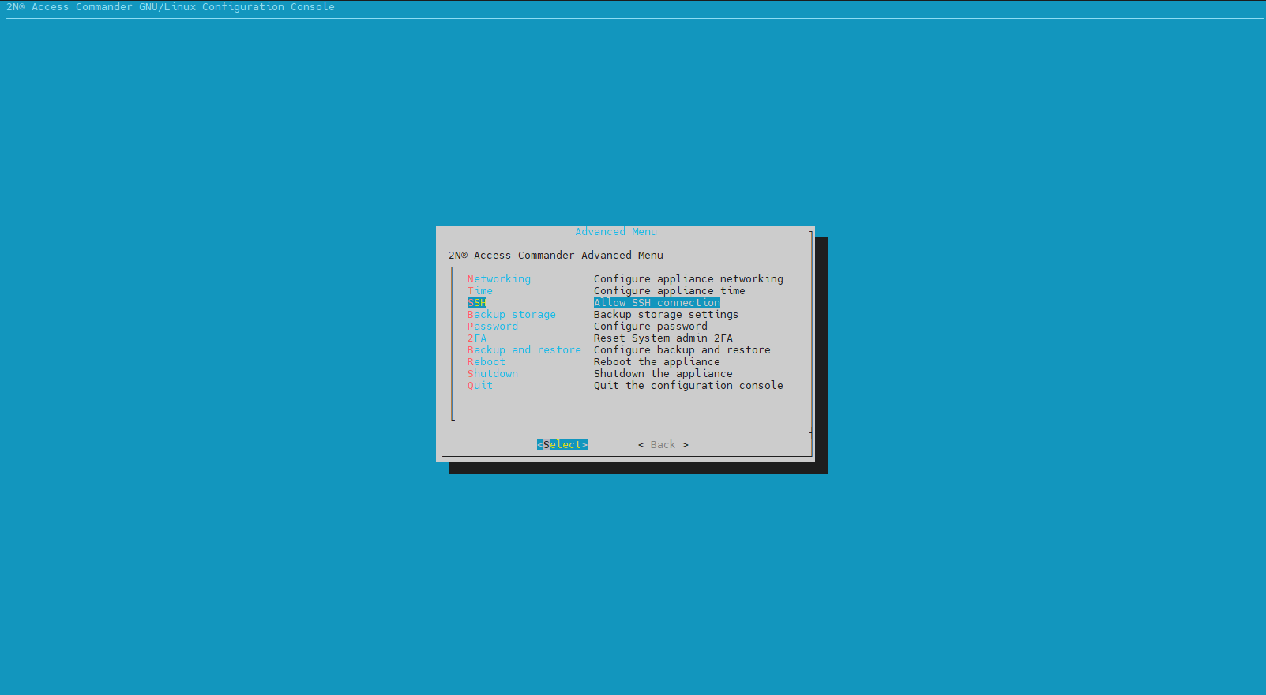This screenshot has width=1266, height=695.
Task: Choose the Time menu entry
Action: 479,291
